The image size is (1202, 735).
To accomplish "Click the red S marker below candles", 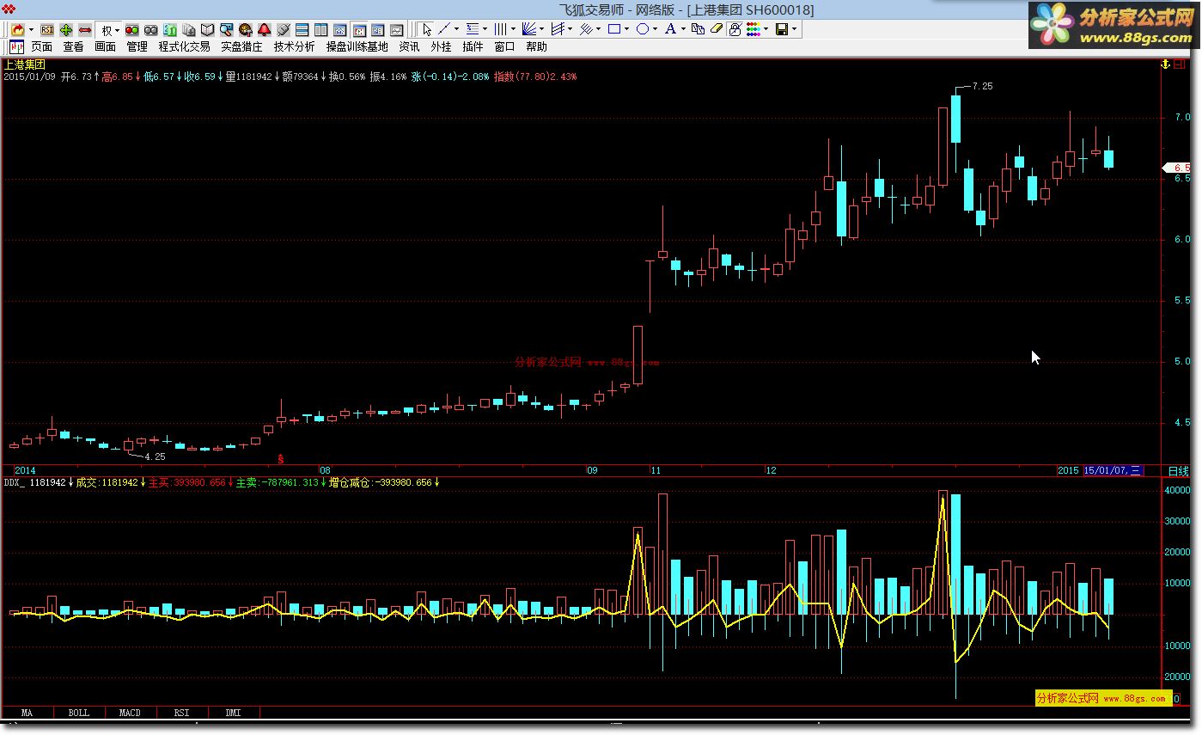I will click(280, 460).
